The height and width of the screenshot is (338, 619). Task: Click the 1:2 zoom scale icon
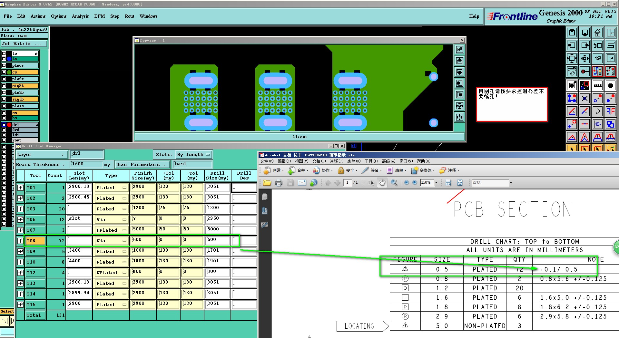[x=597, y=58]
